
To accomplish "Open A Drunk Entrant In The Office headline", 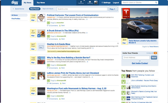I will point(63,31).
